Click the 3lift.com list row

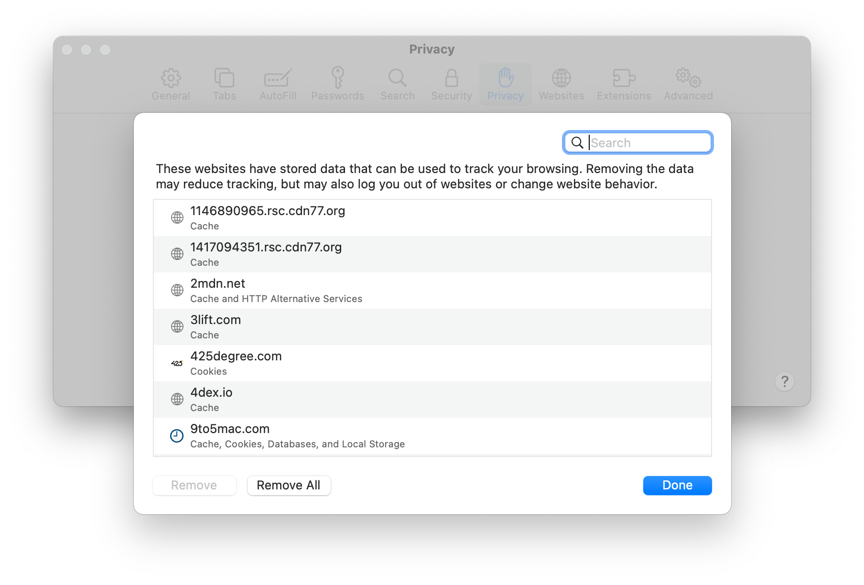click(x=432, y=327)
